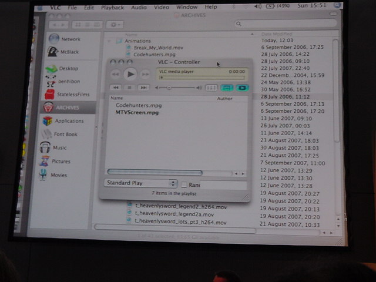Click the playlist search field
The width and height of the screenshot is (376, 282).
click(x=223, y=184)
